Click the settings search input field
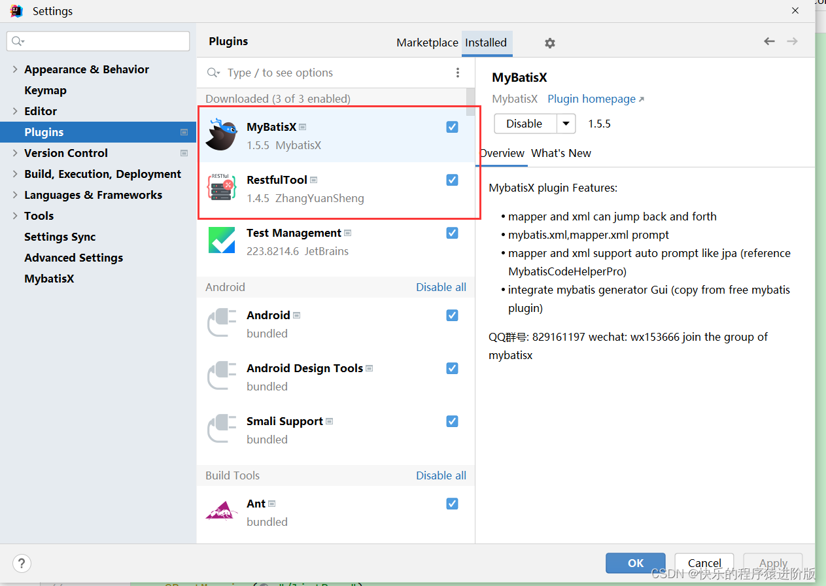Screen dimensions: 826x586 click(98, 41)
